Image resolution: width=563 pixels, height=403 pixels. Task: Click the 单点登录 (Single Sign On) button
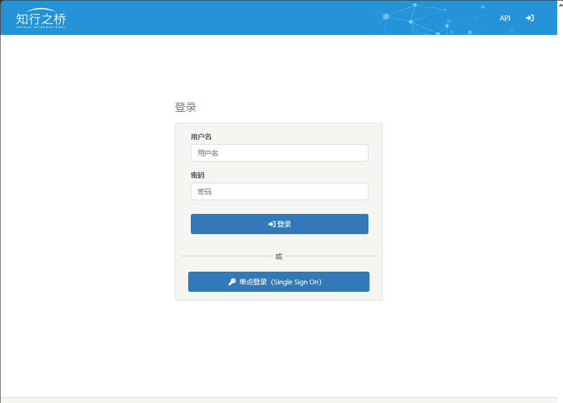(x=279, y=282)
